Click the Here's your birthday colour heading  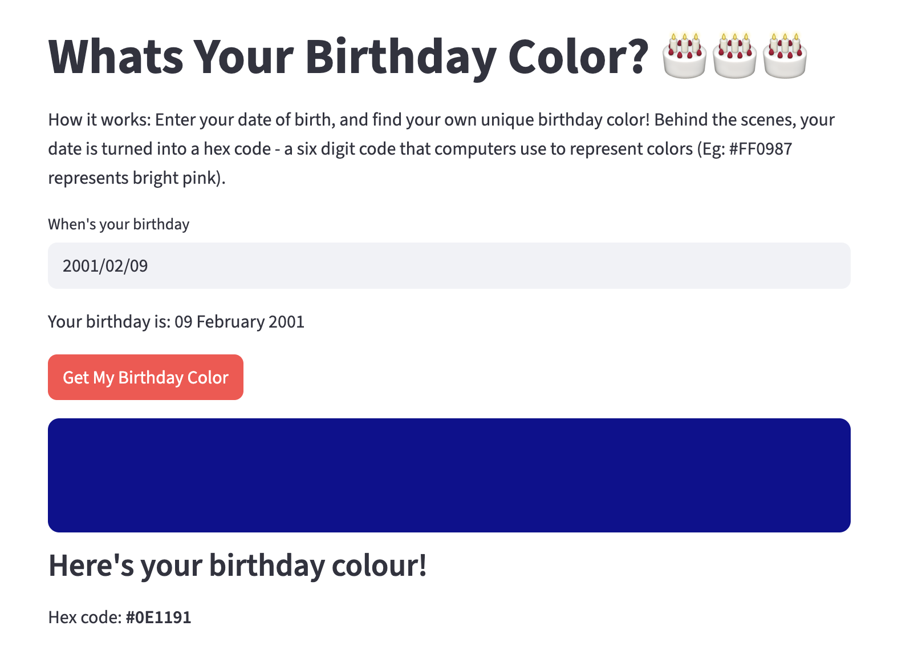click(x=238, y=566)
